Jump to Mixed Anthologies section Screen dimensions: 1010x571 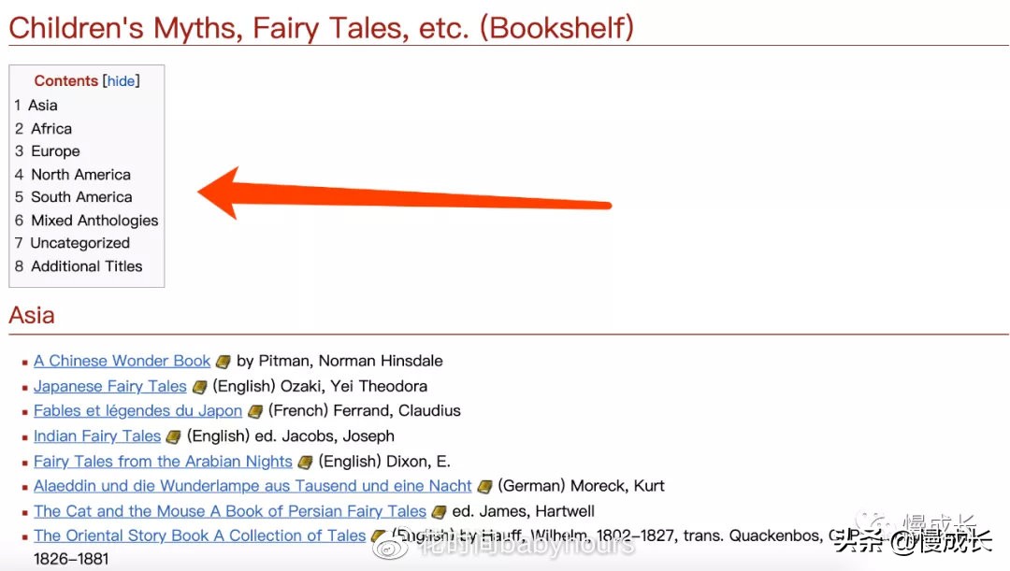[94, 221]
